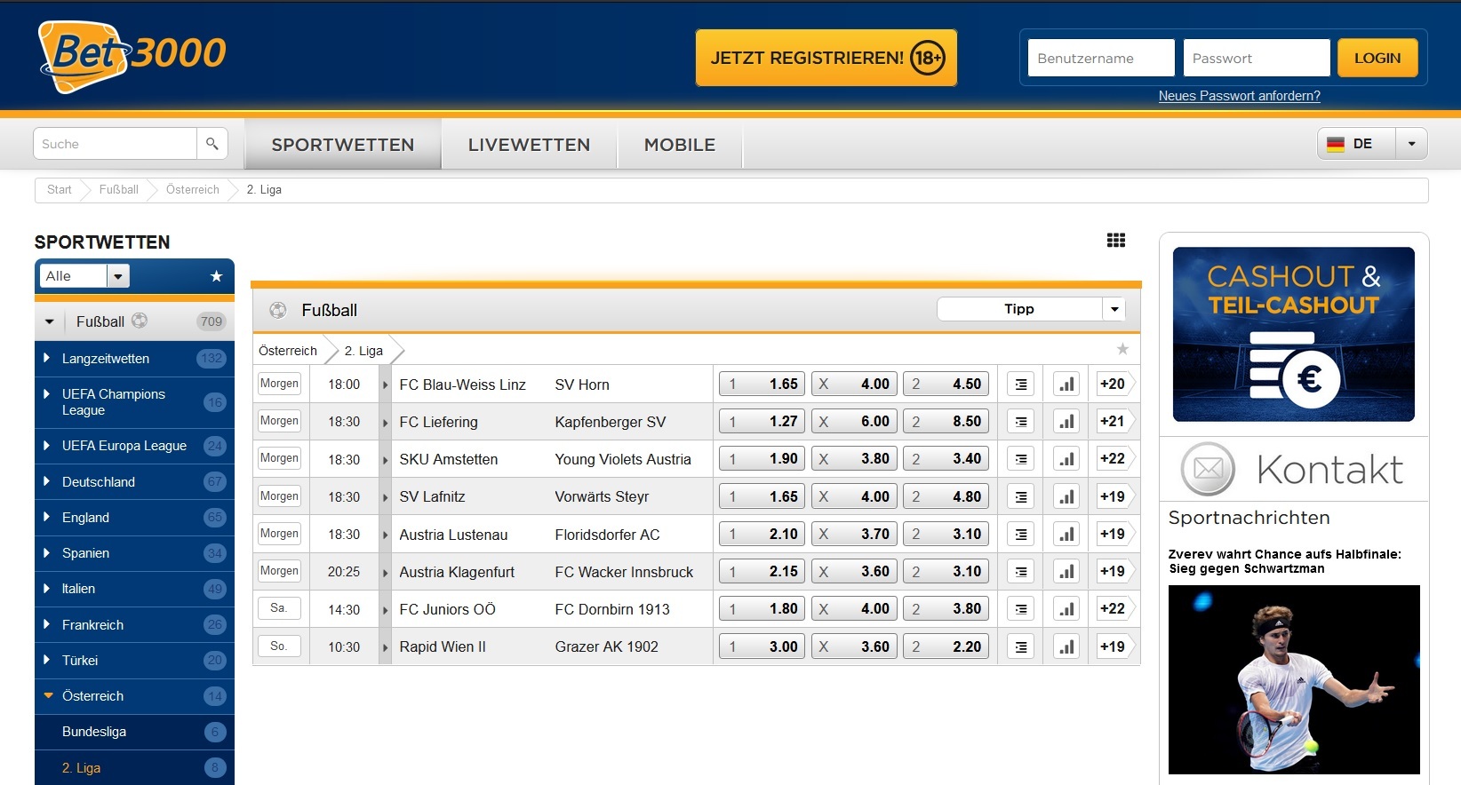Click JETZT REGISTRIEREN button
1461x785 pixels.
[826, 58]
